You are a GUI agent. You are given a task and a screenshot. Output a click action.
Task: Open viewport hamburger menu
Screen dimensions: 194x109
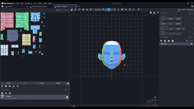158,13
